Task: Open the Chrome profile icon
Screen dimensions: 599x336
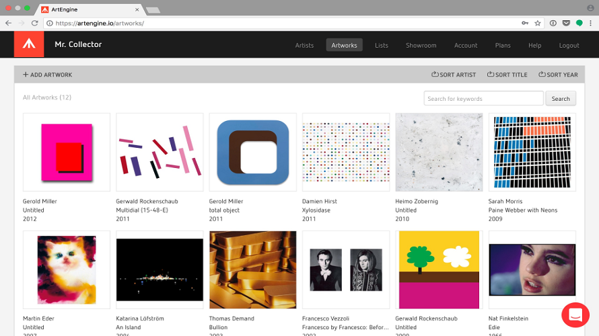Action: [x=591, y=8]
